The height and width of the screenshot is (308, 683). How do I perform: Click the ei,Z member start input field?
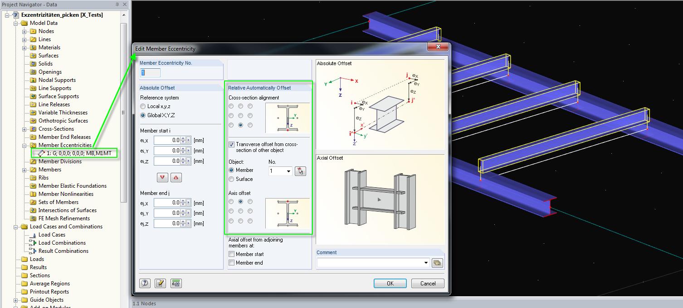pos(167,161)
